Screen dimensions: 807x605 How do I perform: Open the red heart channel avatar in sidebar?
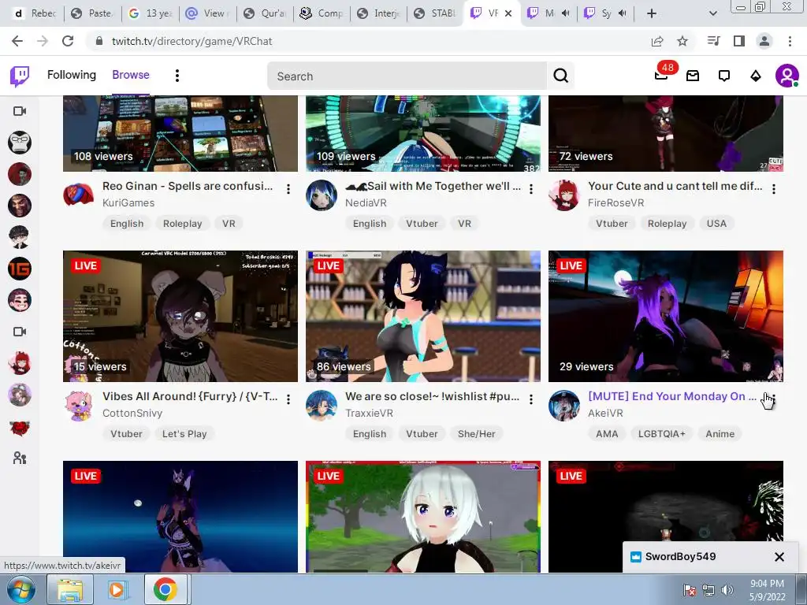tap(20, 427)
